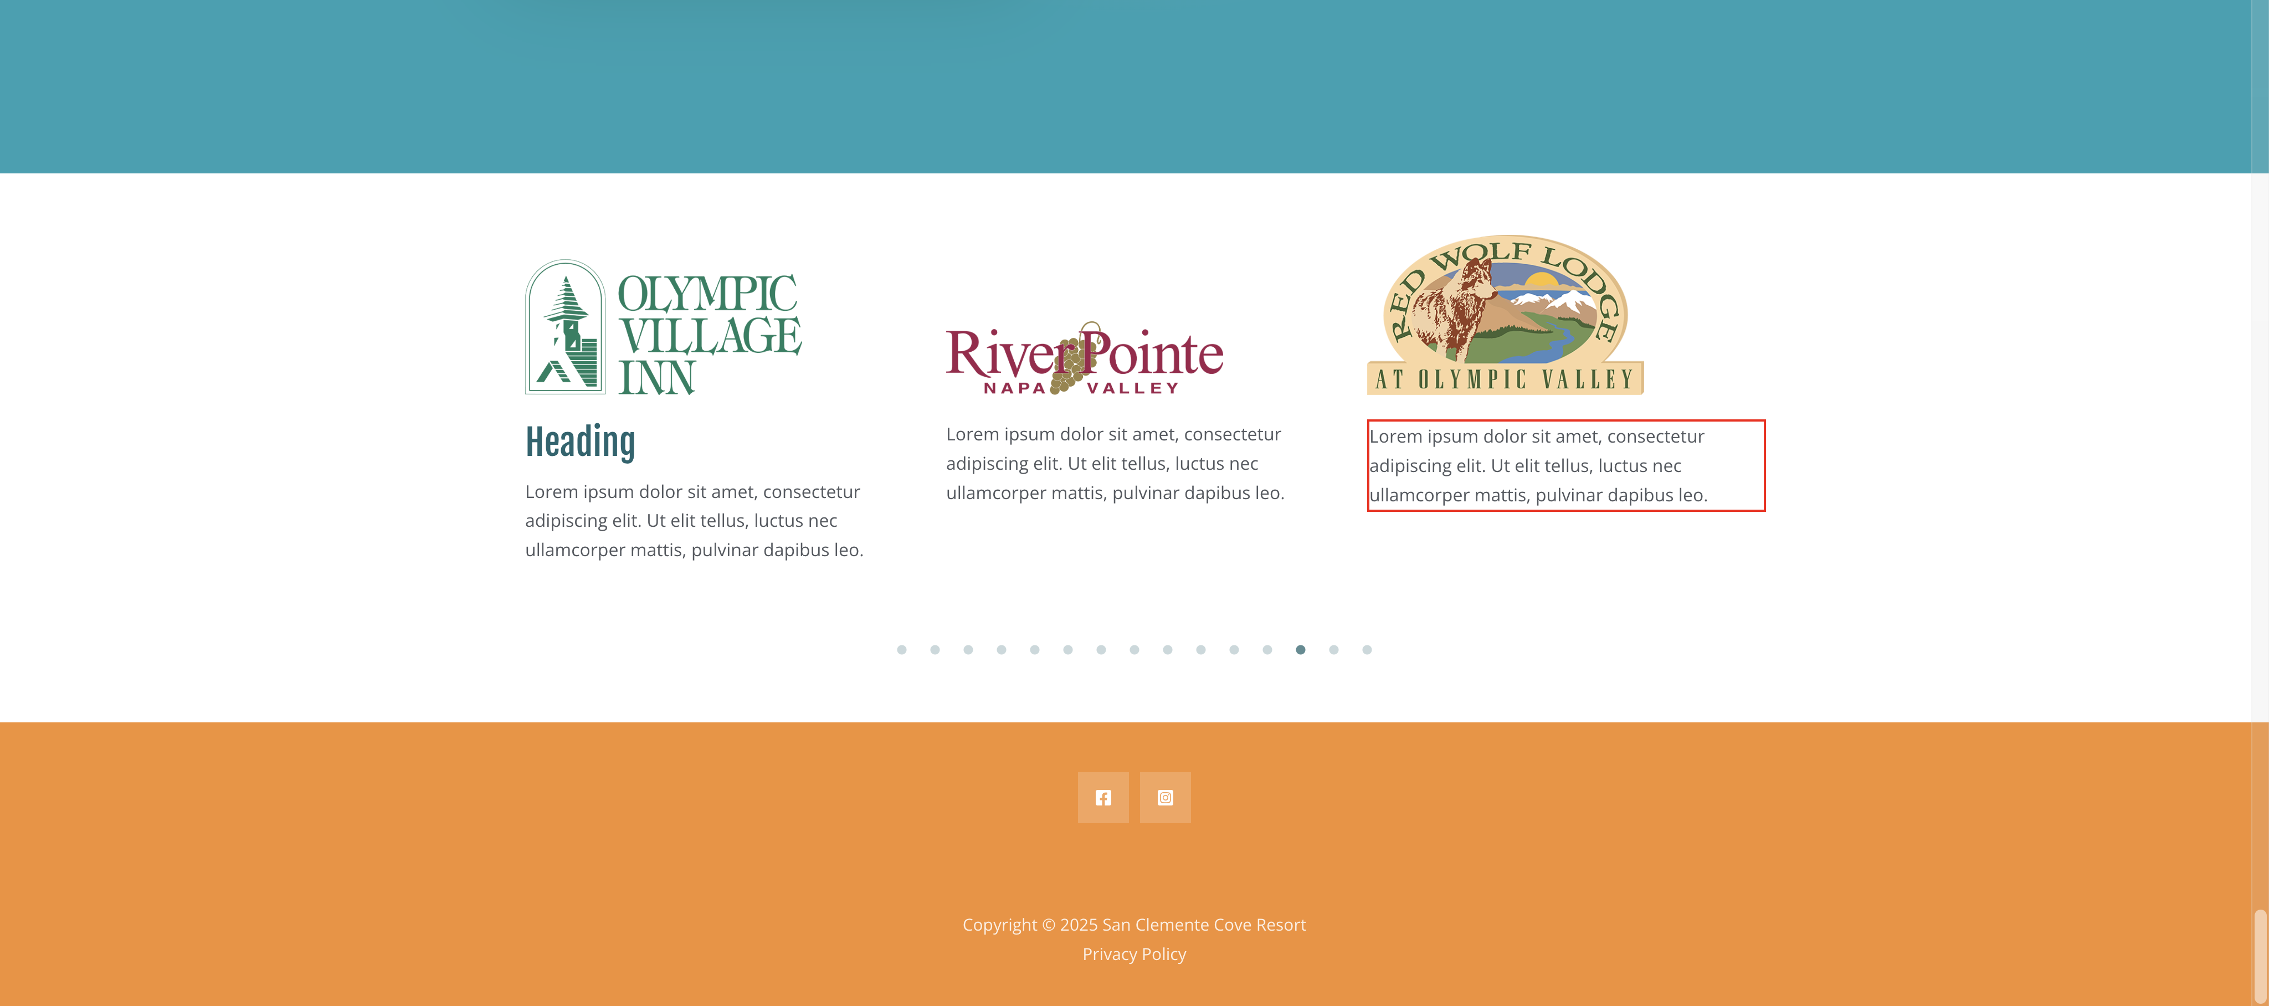This screenshot has width=2269, height=1006.
Task: Click the Red Wolf Lodge logo
Action: (x=1505, y=315)
